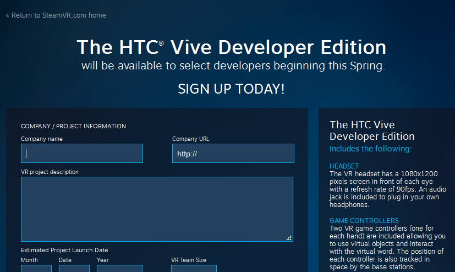This screenshot has width=455, height=272.
Task: Open the Month field under Launch Date
Action: coord(36,269)
